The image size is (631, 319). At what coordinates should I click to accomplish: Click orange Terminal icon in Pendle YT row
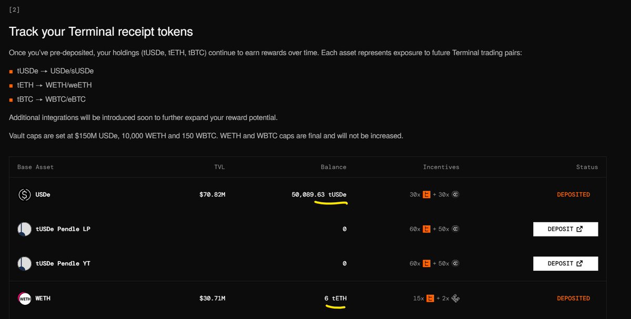point(427,263)
